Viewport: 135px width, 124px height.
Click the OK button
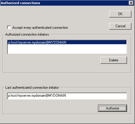click(x=120, y=14)
